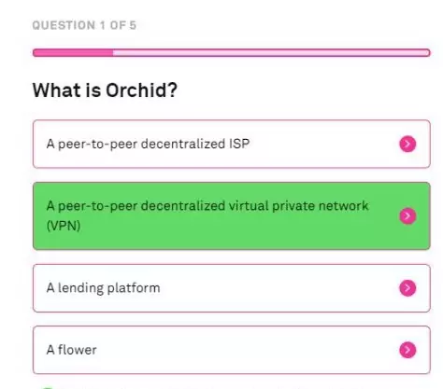Click the 'What is Orchid?' heading
The height and width of the screenshot is (389, 443).
(x=105, y=90)
